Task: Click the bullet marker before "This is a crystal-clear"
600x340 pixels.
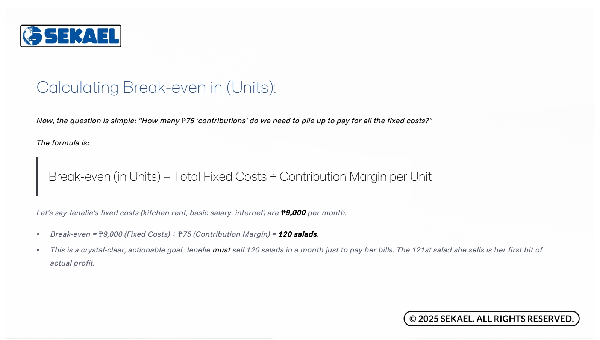Action: click(38, 250)
